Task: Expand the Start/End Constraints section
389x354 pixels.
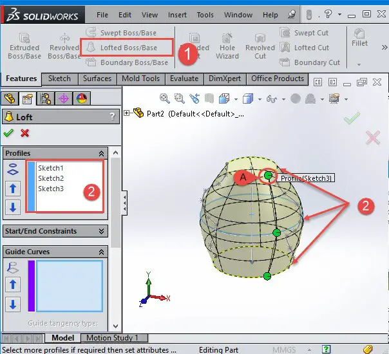Action: click(101, 231)
